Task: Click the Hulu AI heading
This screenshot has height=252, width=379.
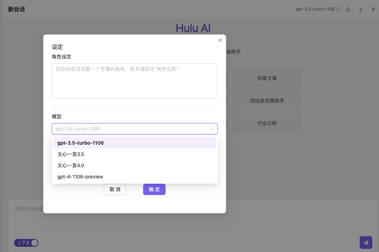Action: pyautogui.click(x=193, y=28)
